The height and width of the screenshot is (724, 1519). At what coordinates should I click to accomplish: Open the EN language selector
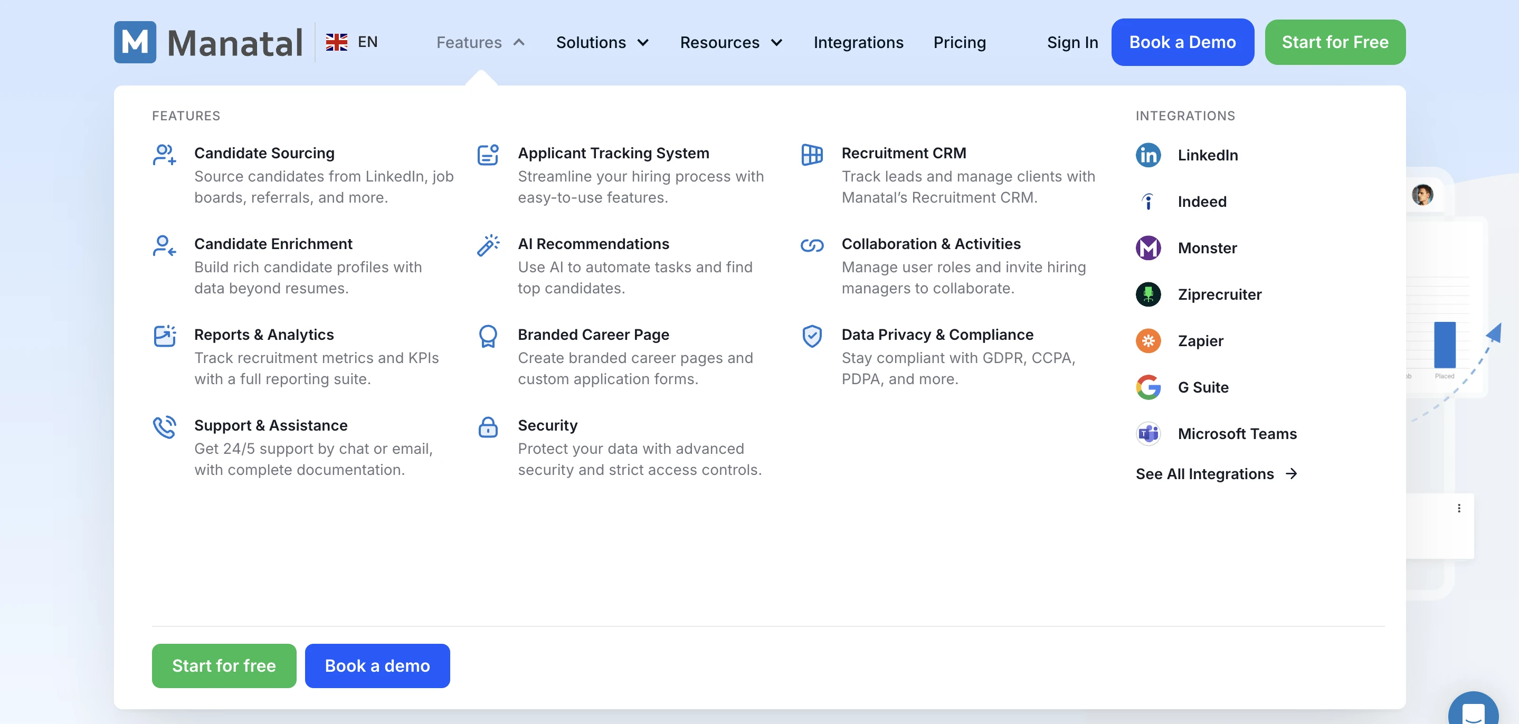click(x=352, y=42)
